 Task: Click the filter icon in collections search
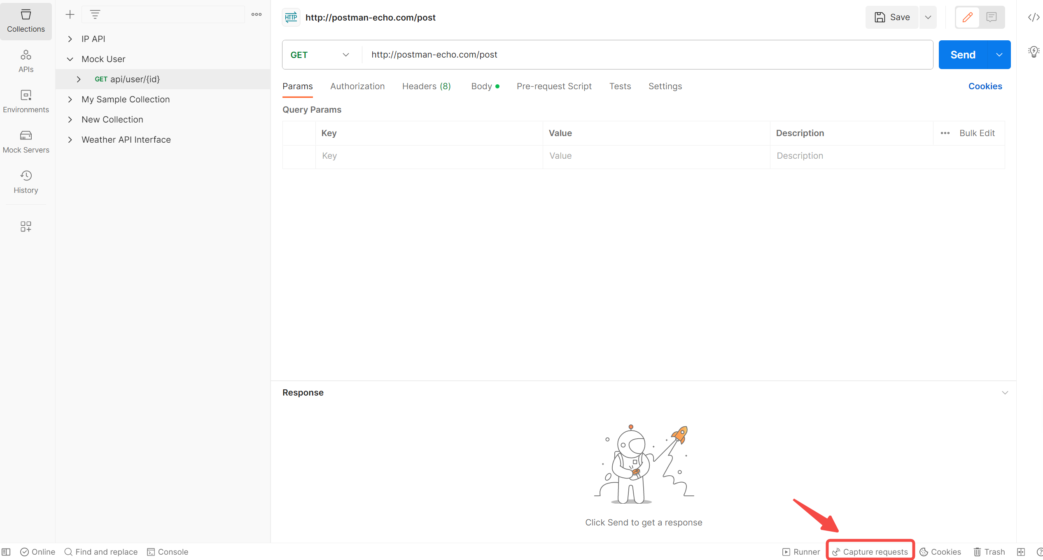95,15
